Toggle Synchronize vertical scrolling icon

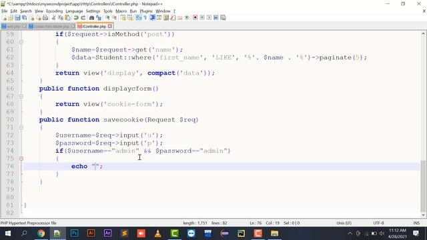pyautogui.click(x=123, y=18)
